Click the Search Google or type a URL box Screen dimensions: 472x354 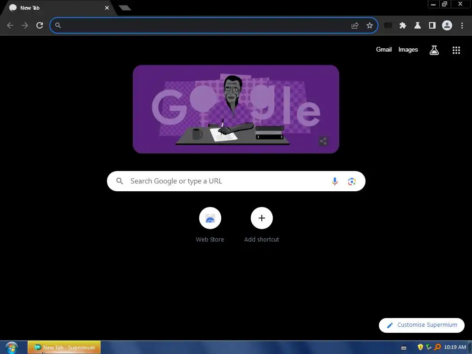(236, 181)
